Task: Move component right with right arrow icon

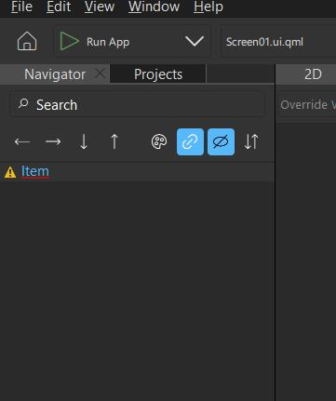Action: pos(53,142)
